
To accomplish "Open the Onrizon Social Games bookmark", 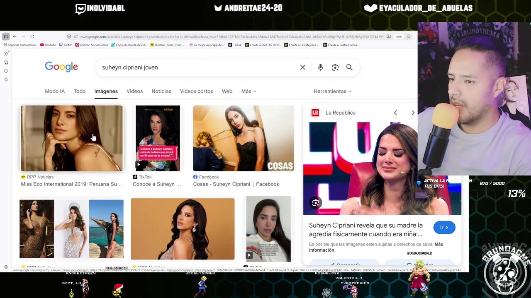I will click(92, 45).
